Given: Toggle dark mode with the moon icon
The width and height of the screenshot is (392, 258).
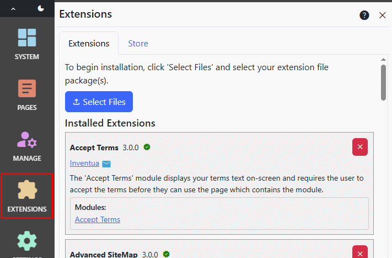Looking at the screenshot, I should [41, 9].
